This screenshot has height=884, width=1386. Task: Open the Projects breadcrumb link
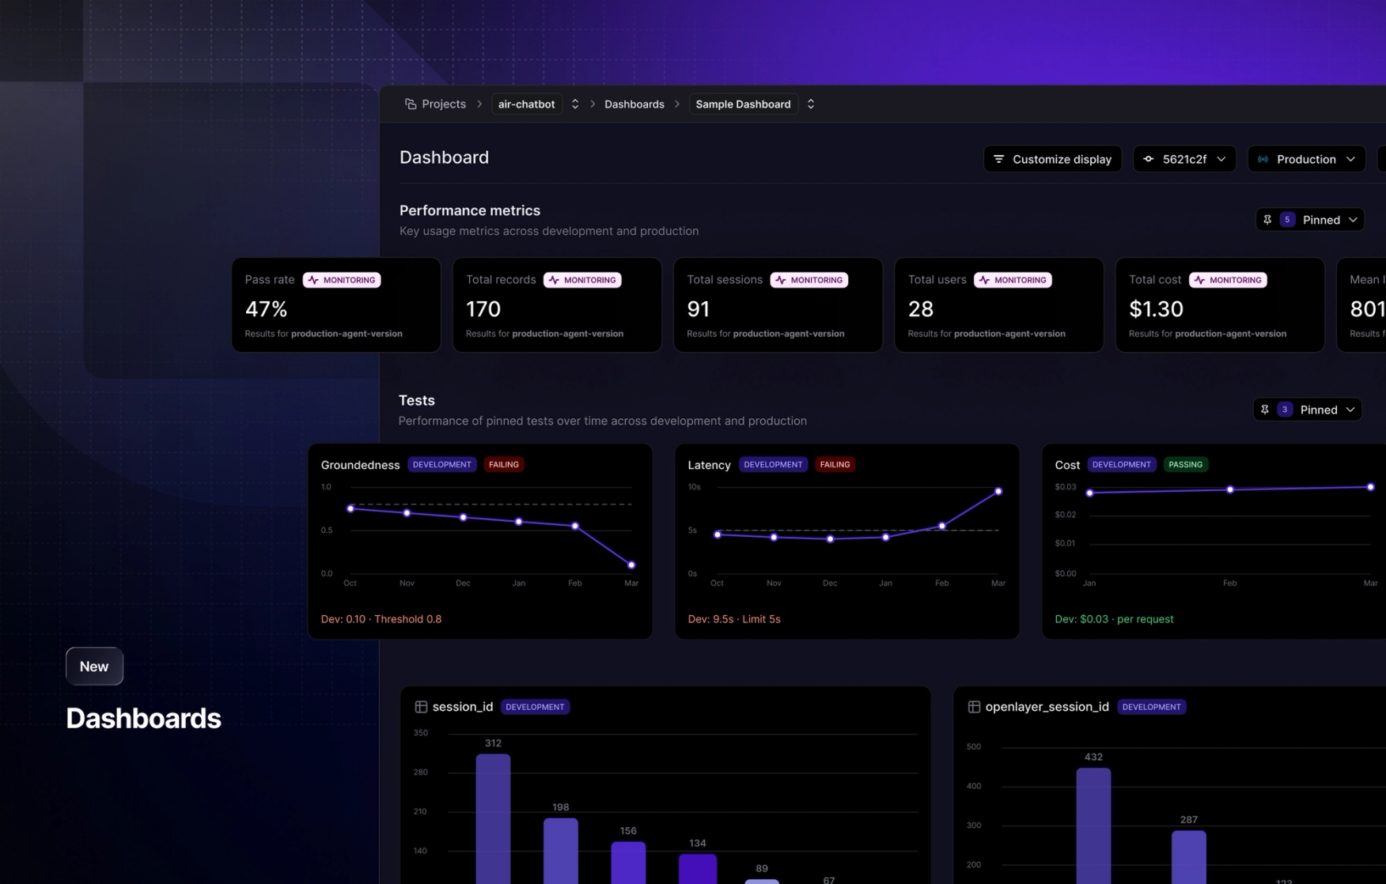pos(443,104)
